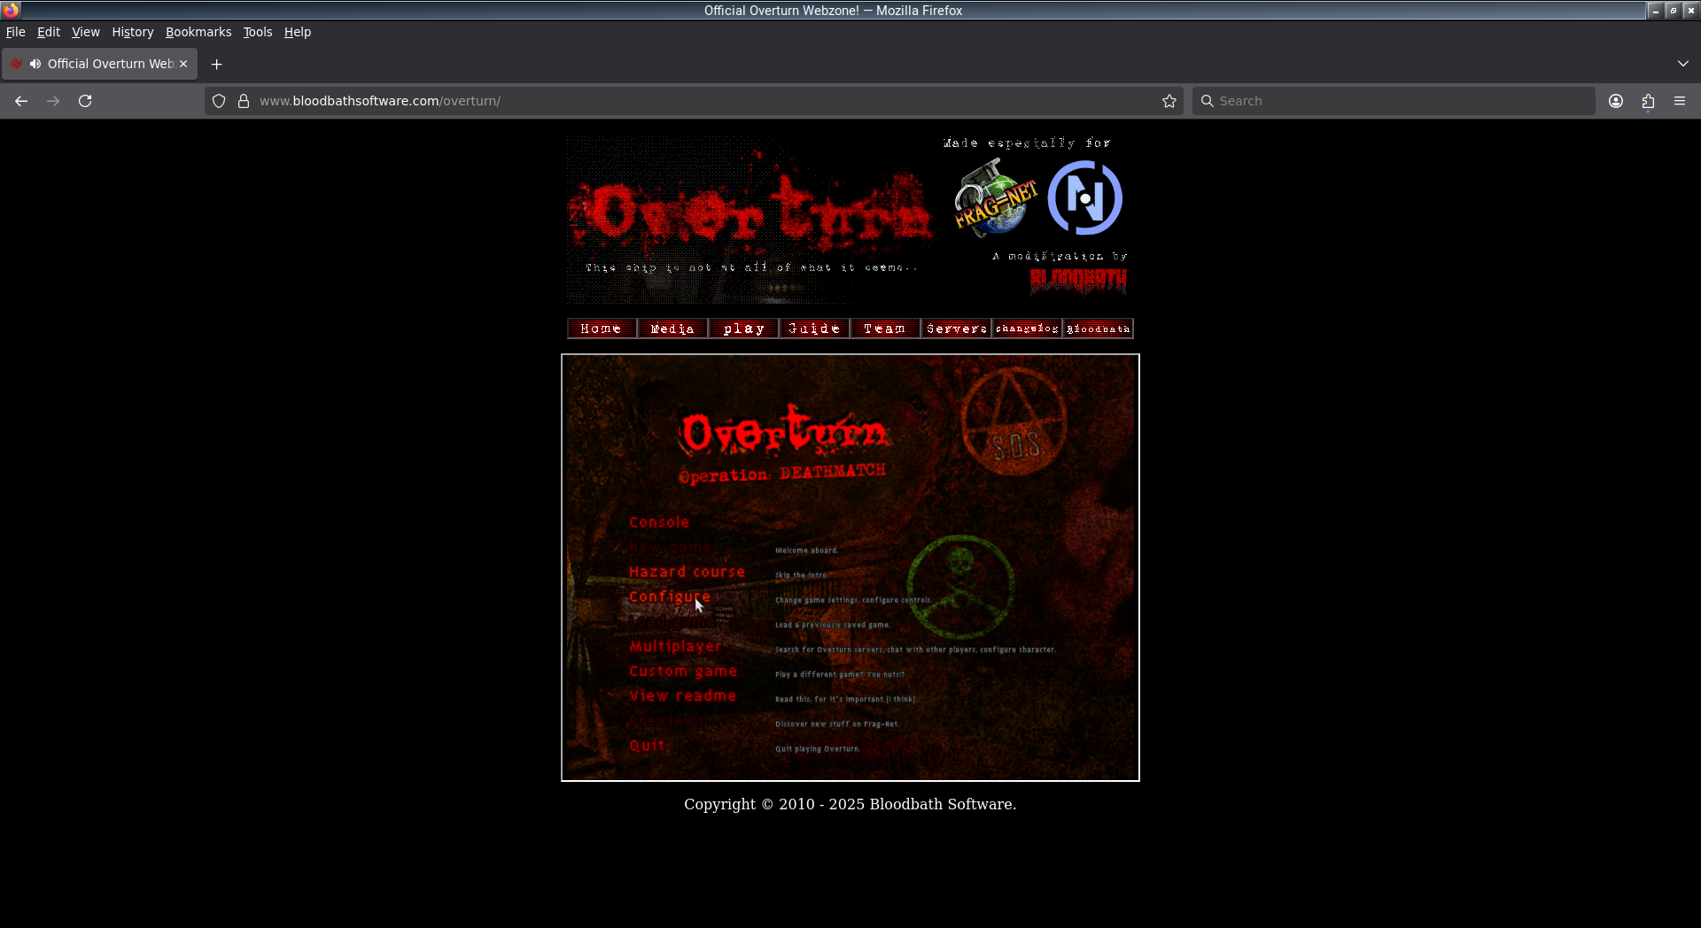This screenshot has width=1701, height=928.
Task: Open the Bloodbath navigation button
Action: pos(1098,329)
